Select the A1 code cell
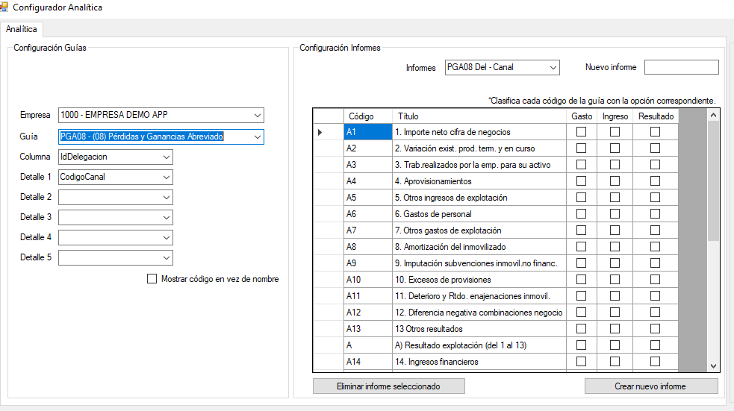The width and height of the screenshot is (734, 411). pyautogui.click(x=368, y=132)
